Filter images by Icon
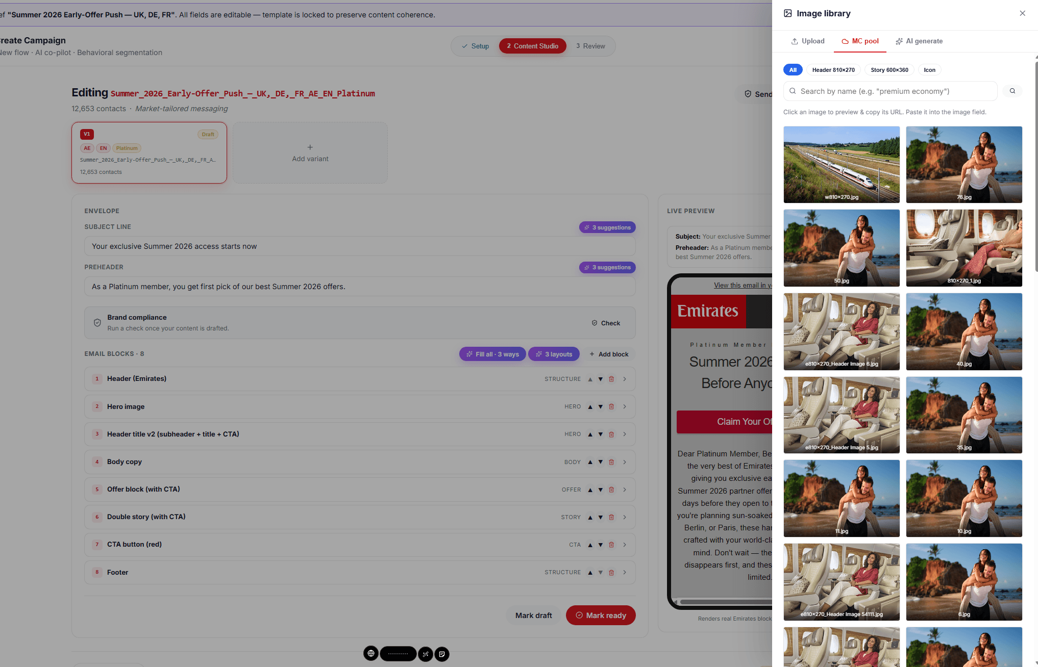Image resolution: width=1038 pixels, height=667 pixels. (929, 70)
